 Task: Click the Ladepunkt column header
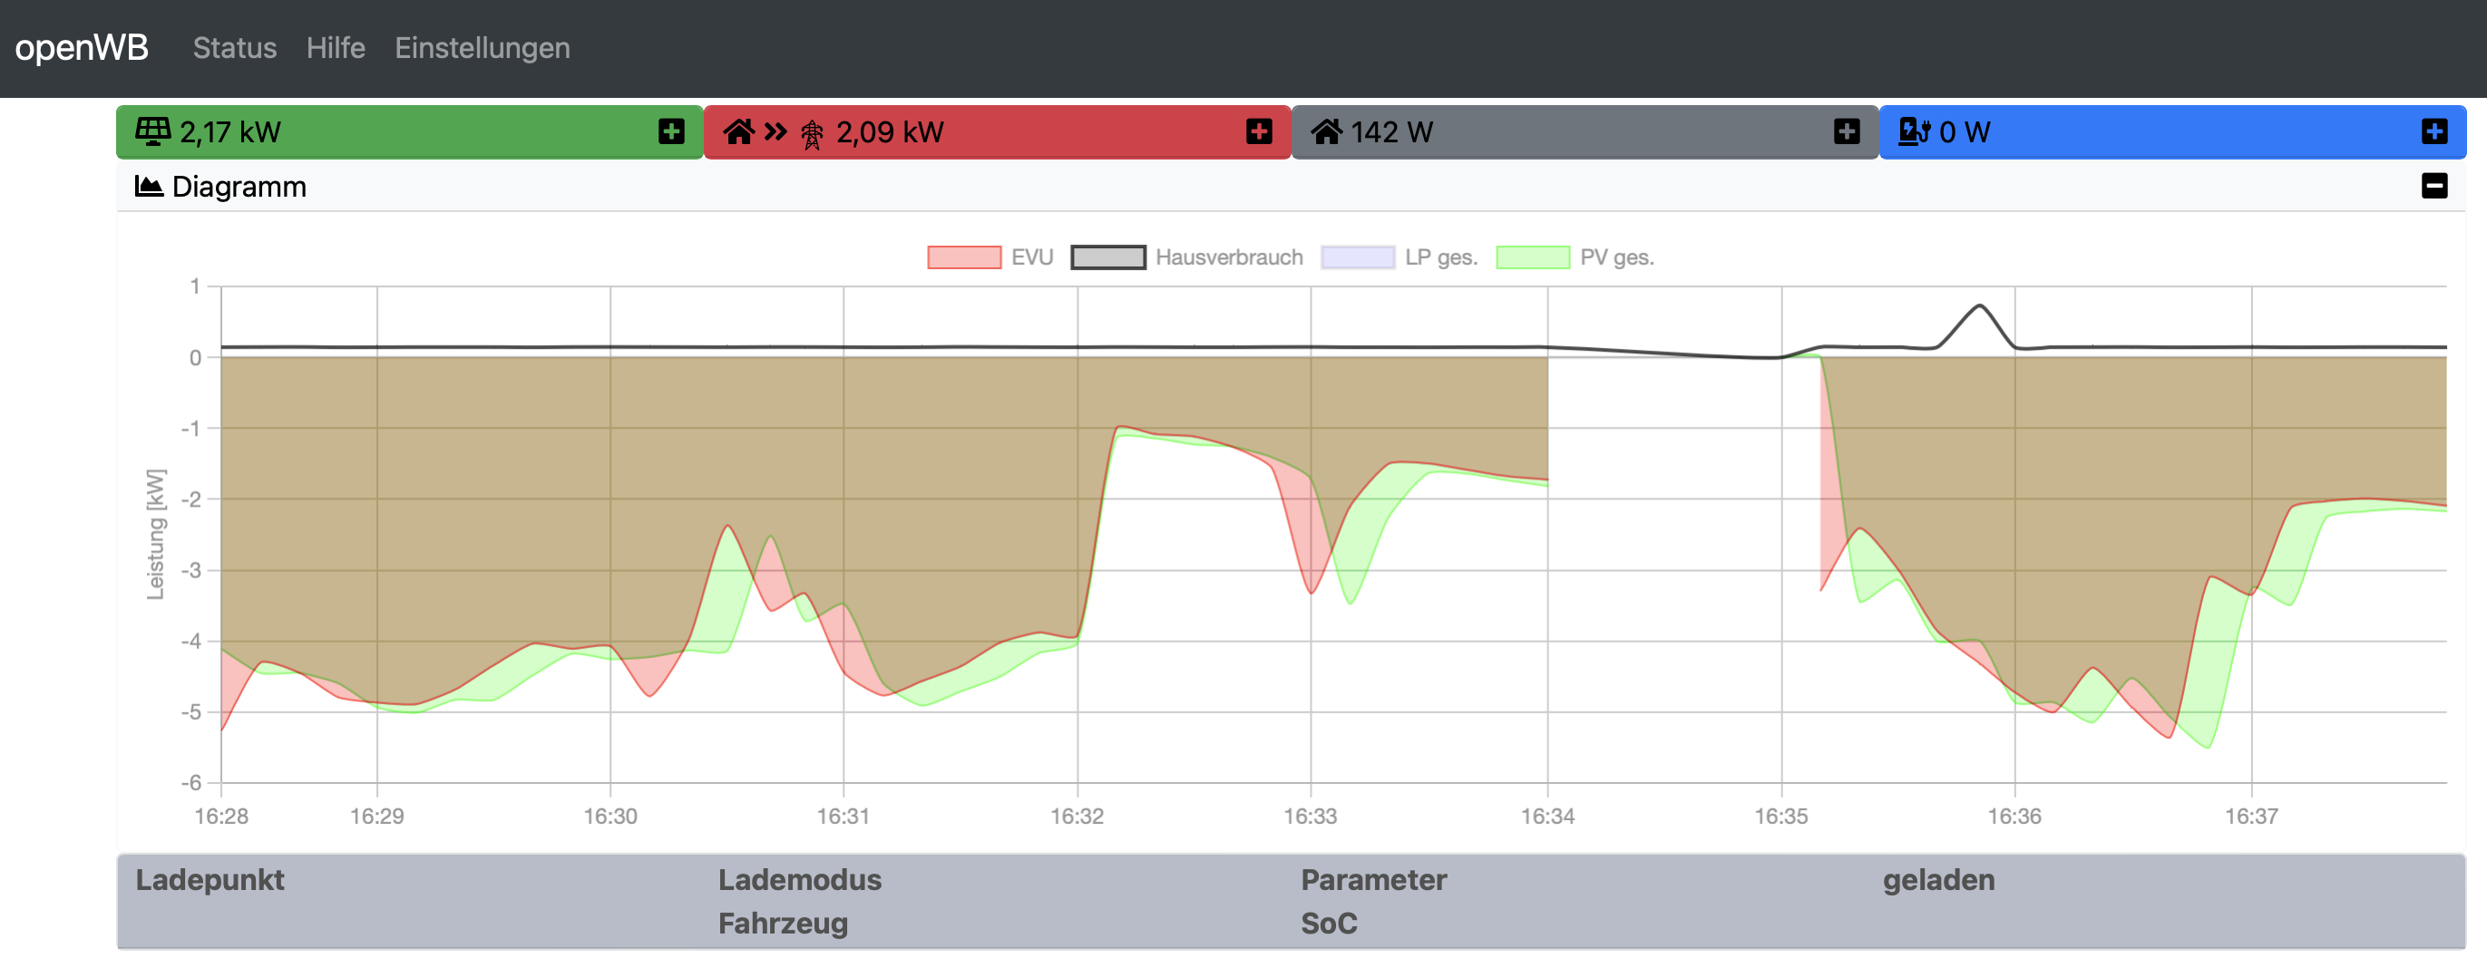tap(210, 881)
